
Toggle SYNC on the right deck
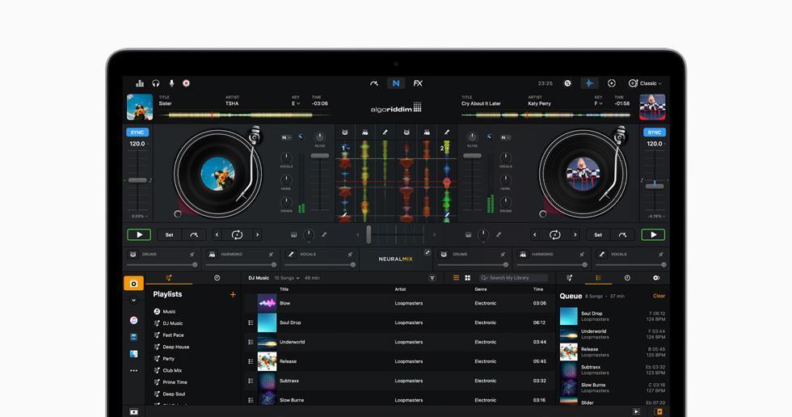(654, 133)
